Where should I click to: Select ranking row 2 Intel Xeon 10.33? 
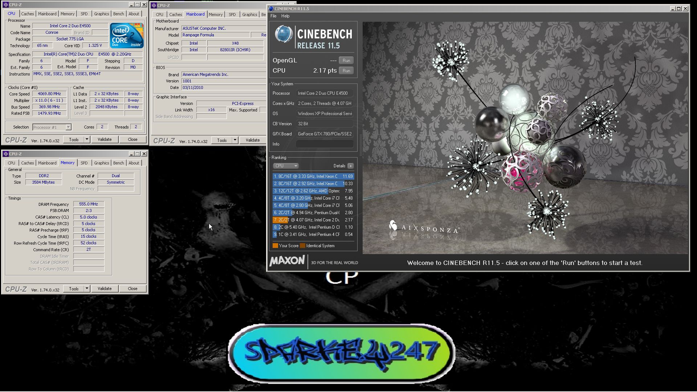pyautogui.click(x=313, y=184)
